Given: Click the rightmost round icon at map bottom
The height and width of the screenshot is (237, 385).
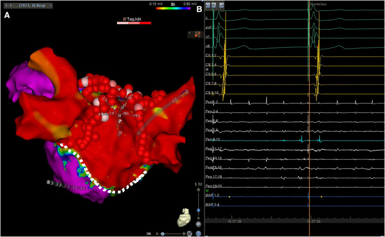Looking at the screenshot, I should click(198, 234).
